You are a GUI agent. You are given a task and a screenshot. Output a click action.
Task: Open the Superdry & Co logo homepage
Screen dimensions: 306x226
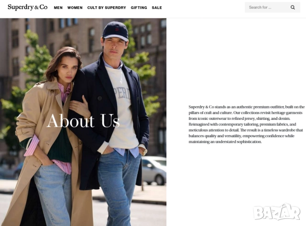pyautogui.click(x=28, y=7)
